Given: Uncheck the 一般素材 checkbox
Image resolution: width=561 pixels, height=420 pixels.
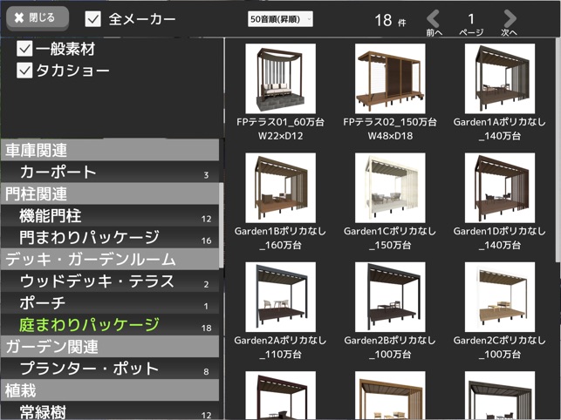Looking at the screenshot, I should click(x=24, y=49).
